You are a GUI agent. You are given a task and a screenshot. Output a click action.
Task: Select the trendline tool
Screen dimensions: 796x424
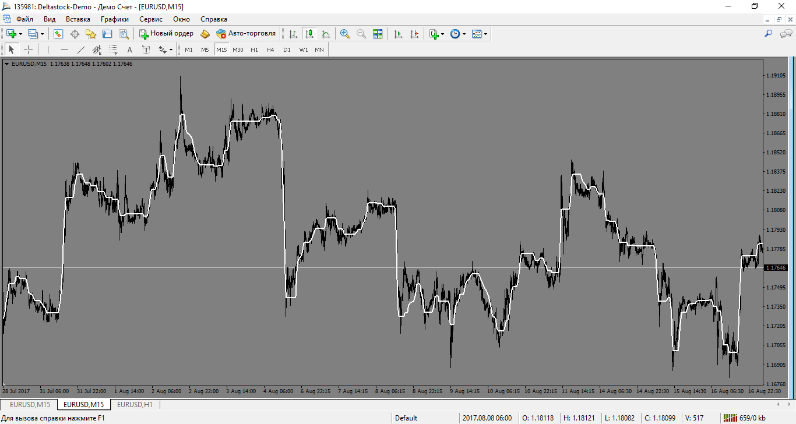tap(81, 50)
